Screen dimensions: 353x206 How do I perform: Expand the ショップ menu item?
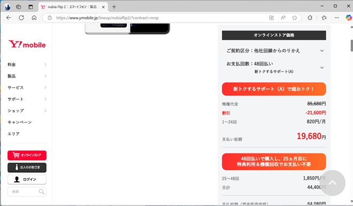click(27, 111)
